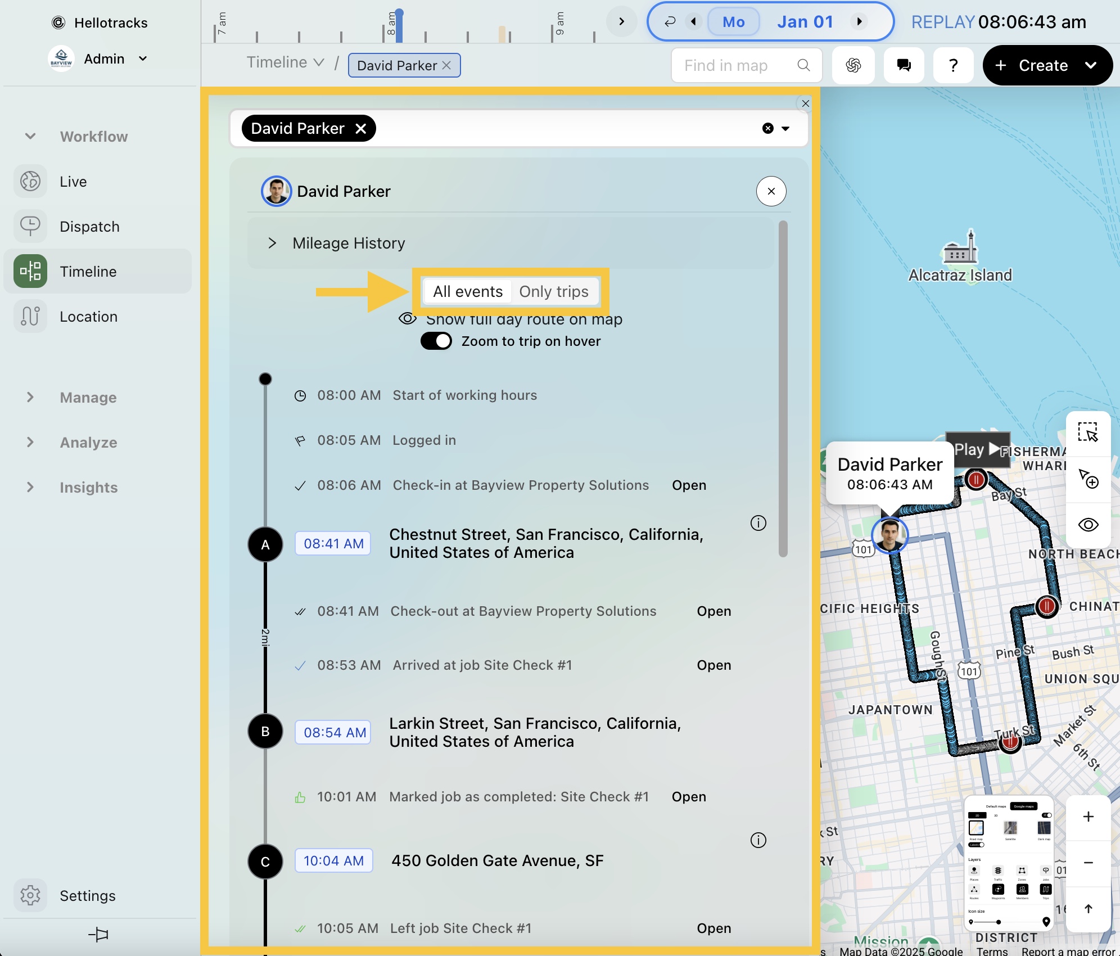This screenshot has width=1120, height=956.
Task: Activate the map area selection tool
Action: tap(1088, 433)
